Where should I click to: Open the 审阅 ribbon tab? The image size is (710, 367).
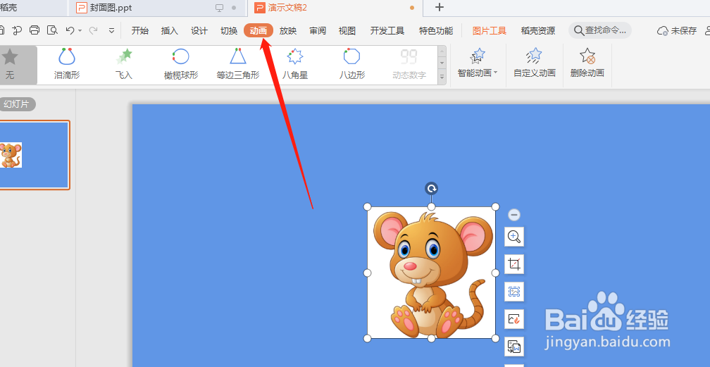(x=318, y=31)
